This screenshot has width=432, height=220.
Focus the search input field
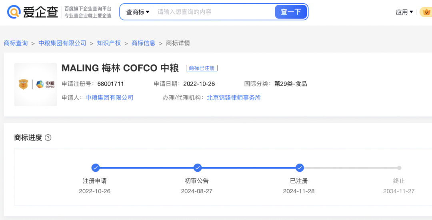pos(214,12)
